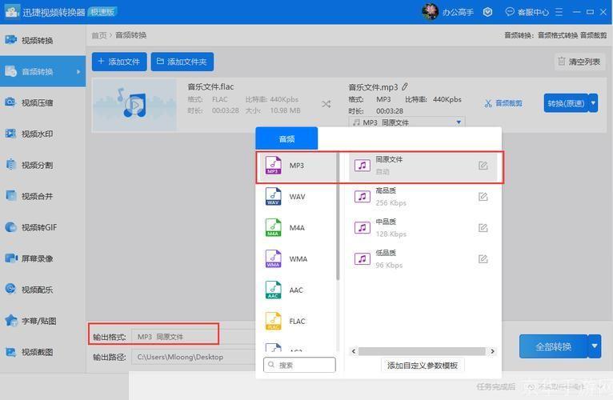The width and height of the screenshot is (613, 400).
Task: Click the preset list left scroll arrow
Action: tap(354, 351)
